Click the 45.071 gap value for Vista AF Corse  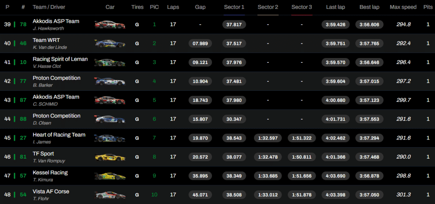click(200, 195)
